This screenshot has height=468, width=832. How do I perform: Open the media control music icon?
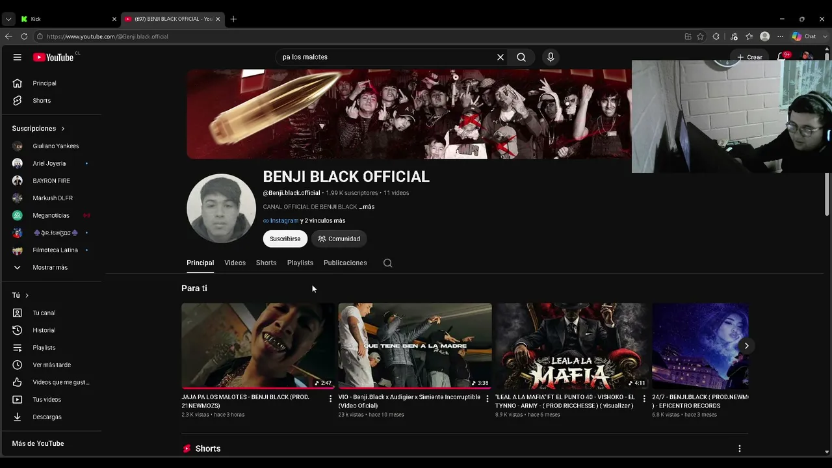pos(734,36)
